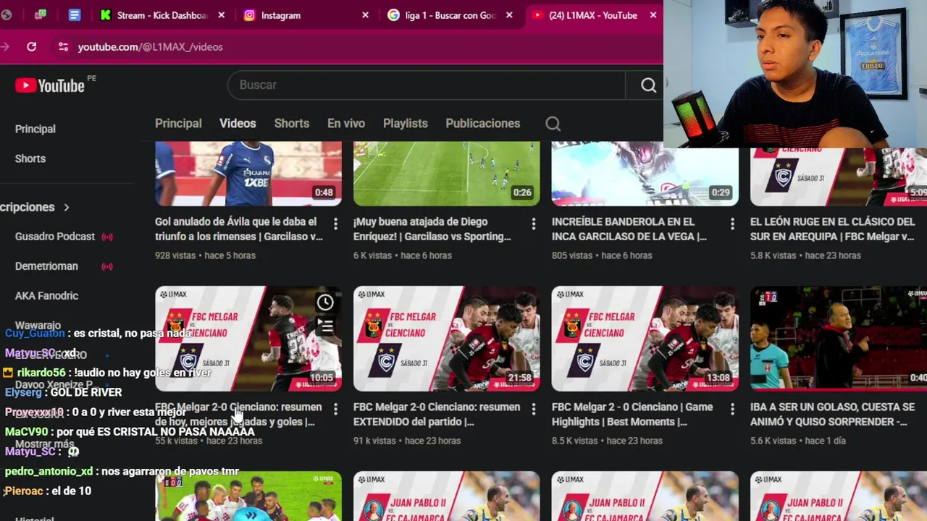The width and height of the screenshot is (927, 521).
Task: Open options for resumen EXTENDIDO del partido video
Action: 534,410
